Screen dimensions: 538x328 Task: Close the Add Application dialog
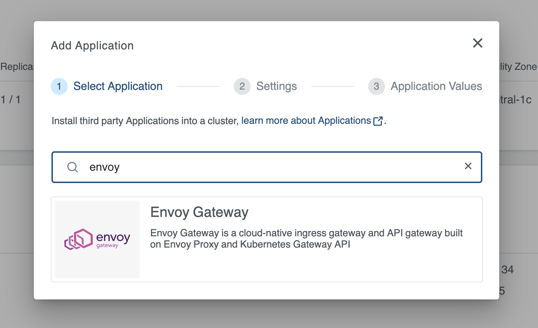[x=477, y=43]
